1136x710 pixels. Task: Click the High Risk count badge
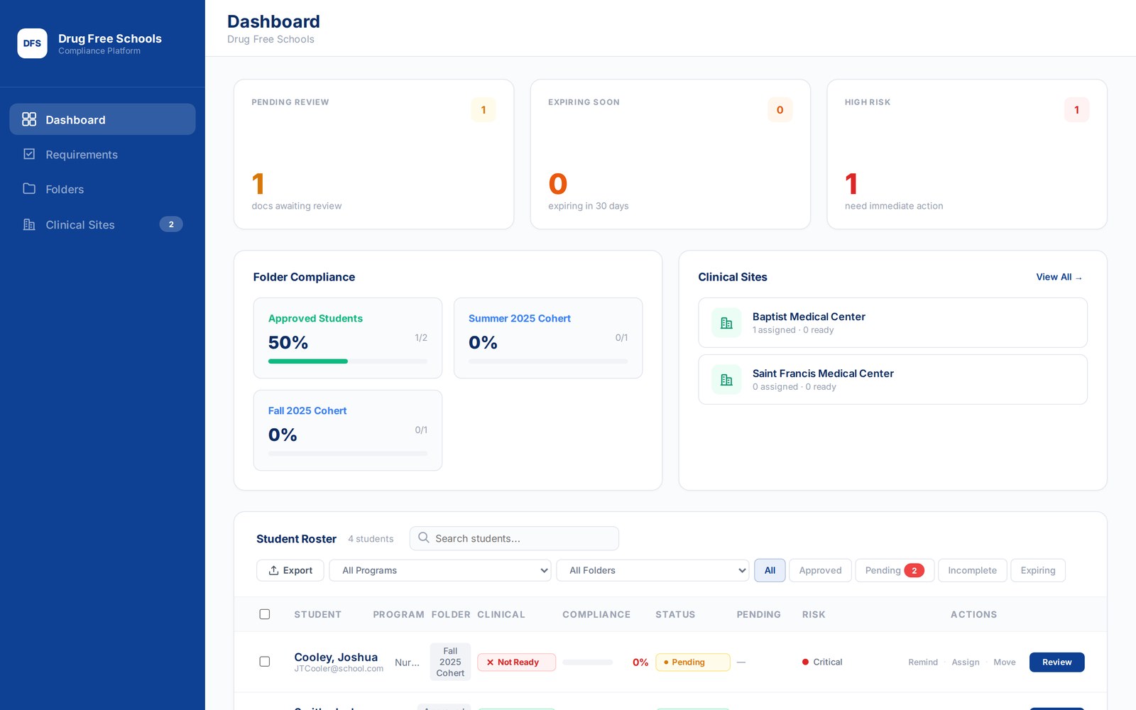(1076, 109)
